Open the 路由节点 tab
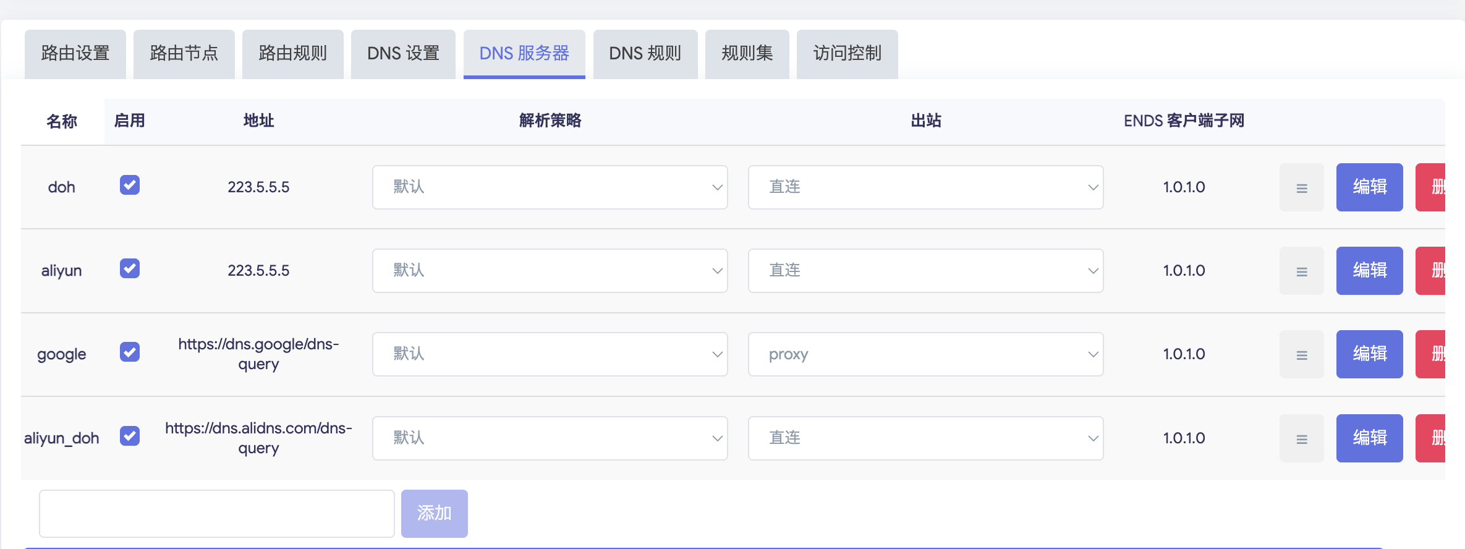1465x549 pixels. pyautogui.click(x=184, y=54)
